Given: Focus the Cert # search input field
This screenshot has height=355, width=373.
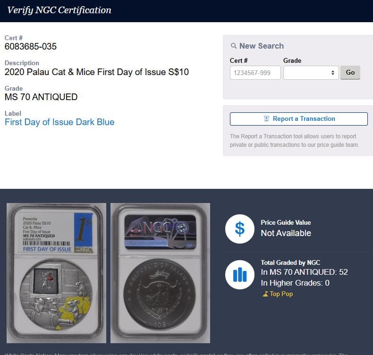Looking at the screenshot, I should click(x=255, y=73).
